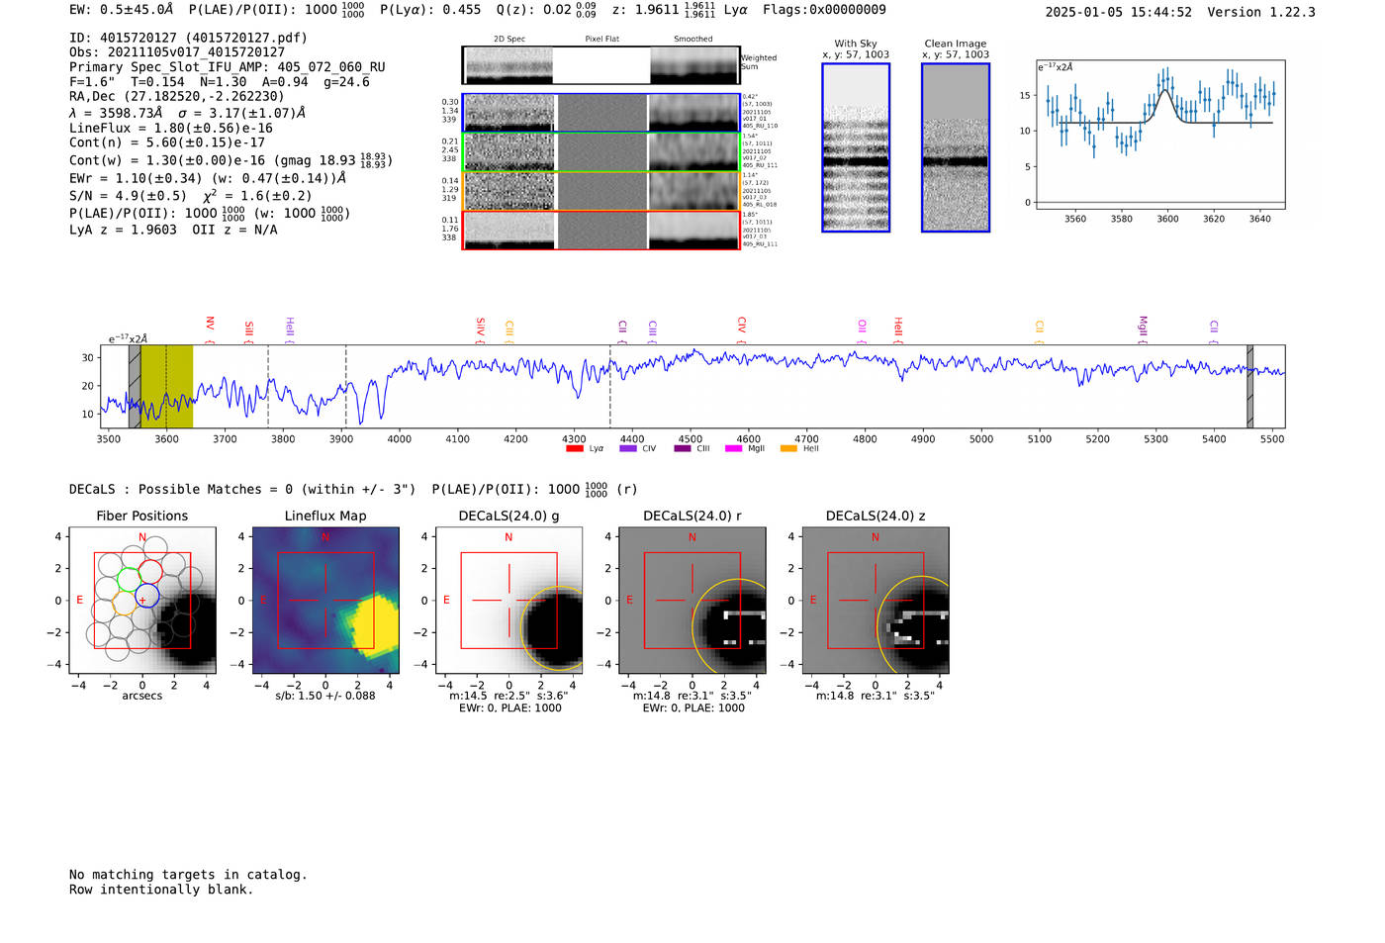
Task: Open the Clean Image thumbnail
Action: 956,147
